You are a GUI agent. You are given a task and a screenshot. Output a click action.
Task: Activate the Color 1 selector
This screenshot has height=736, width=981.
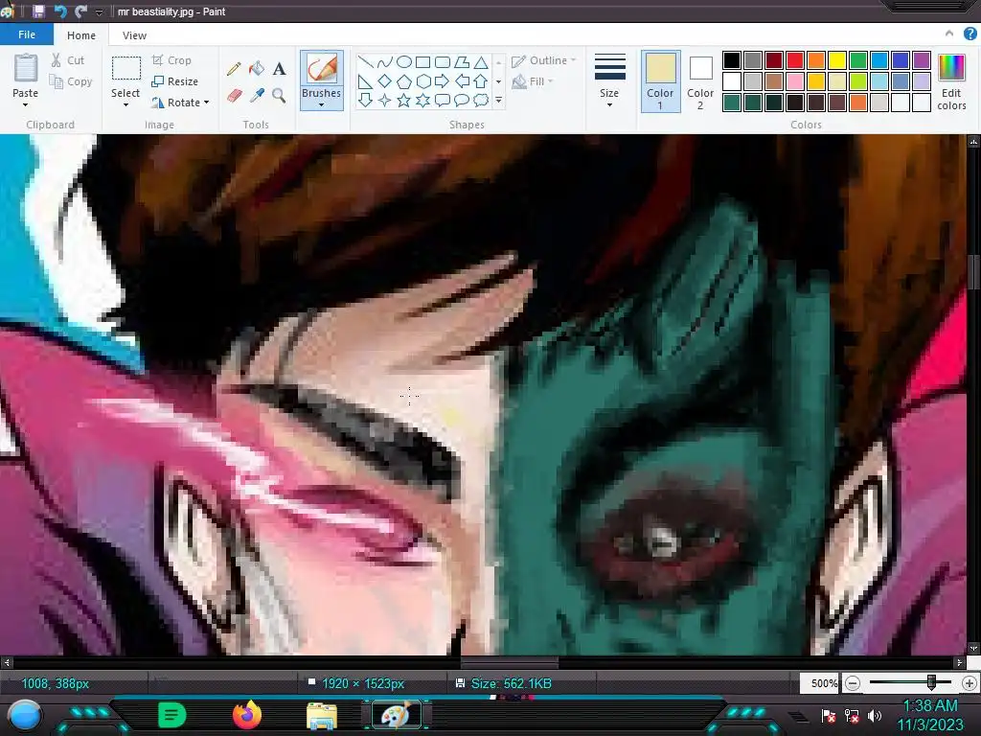click(x=660, y=81)
